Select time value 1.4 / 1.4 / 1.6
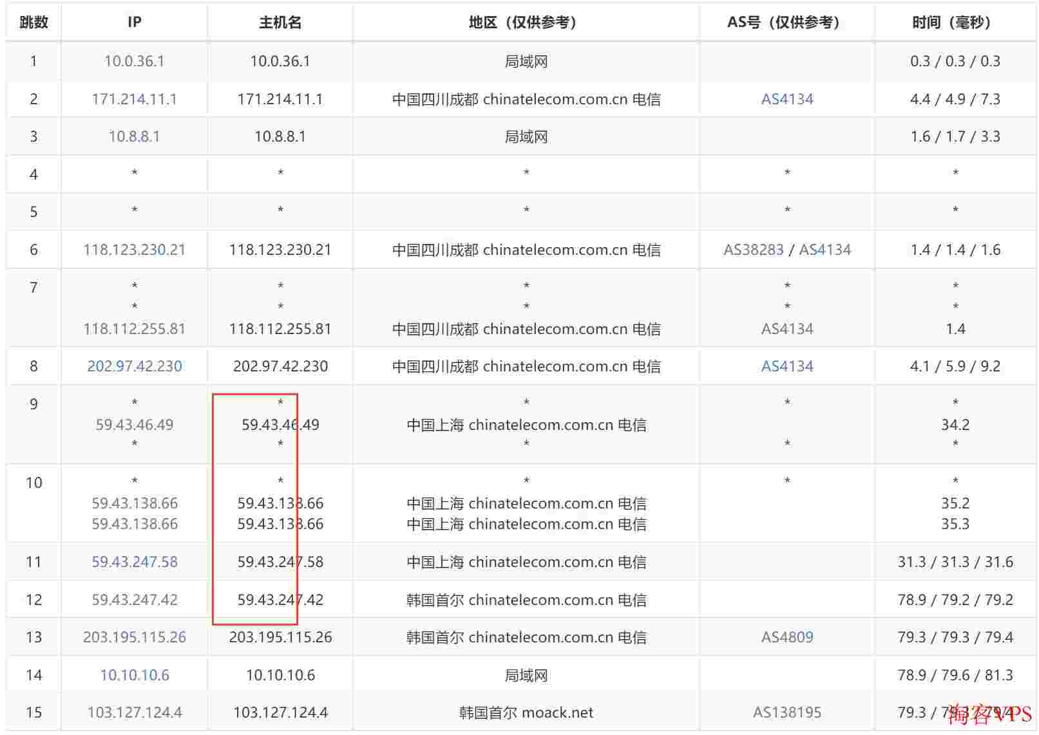Viewport: 1039px width, 735px height. tap(955, 250)
